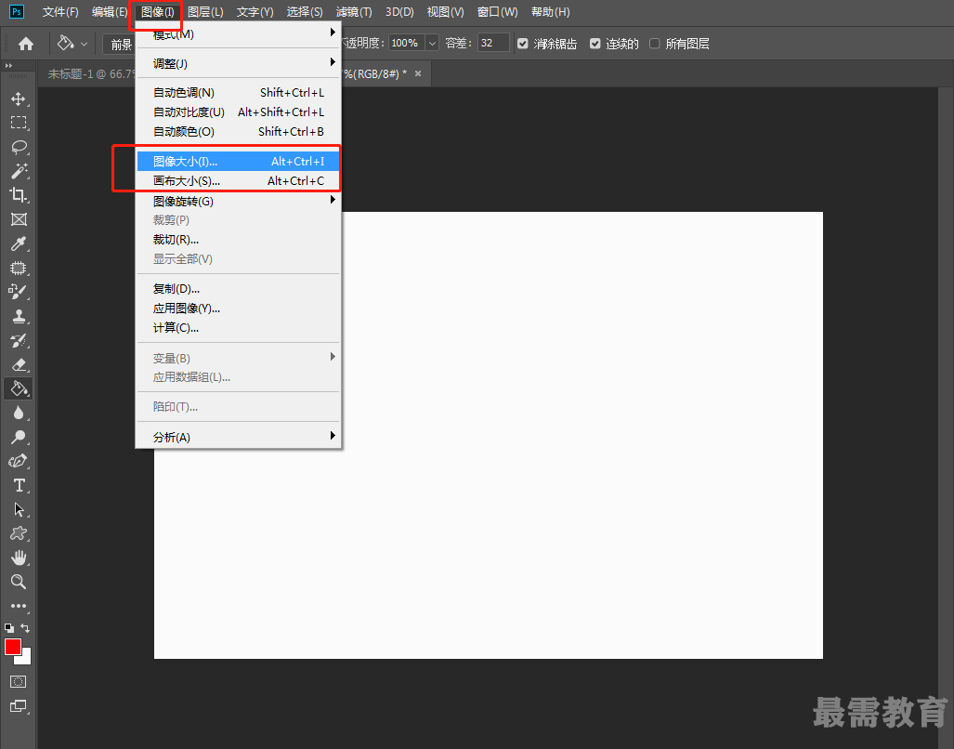Reset default foreground and background colors

click(8, 628)
